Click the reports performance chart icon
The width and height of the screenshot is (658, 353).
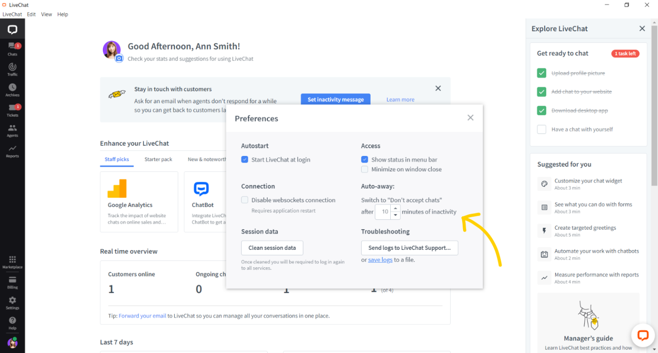pos(544,278)
